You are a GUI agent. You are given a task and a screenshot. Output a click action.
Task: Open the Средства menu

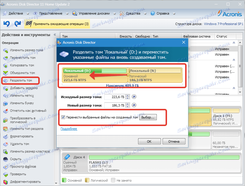pyautogui.click(x=133, y=14)
